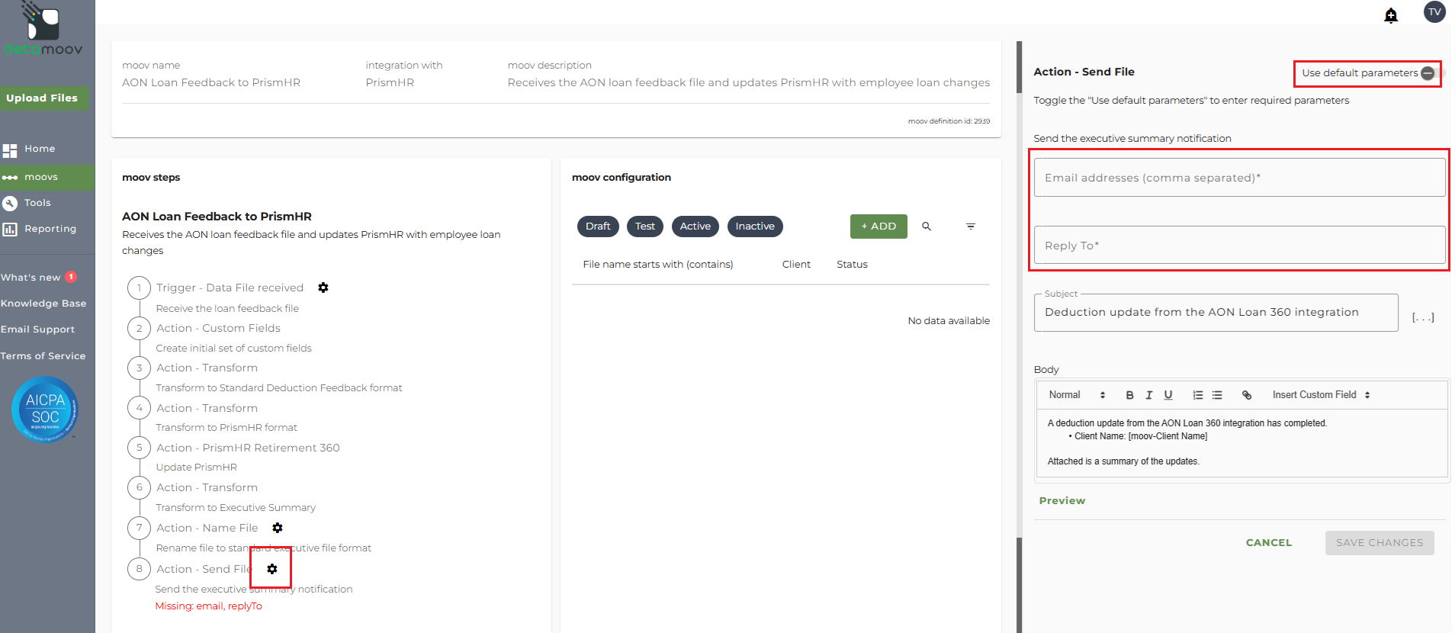Click the Subject input field
The image size is (1455, 633).
(1216, 313)
